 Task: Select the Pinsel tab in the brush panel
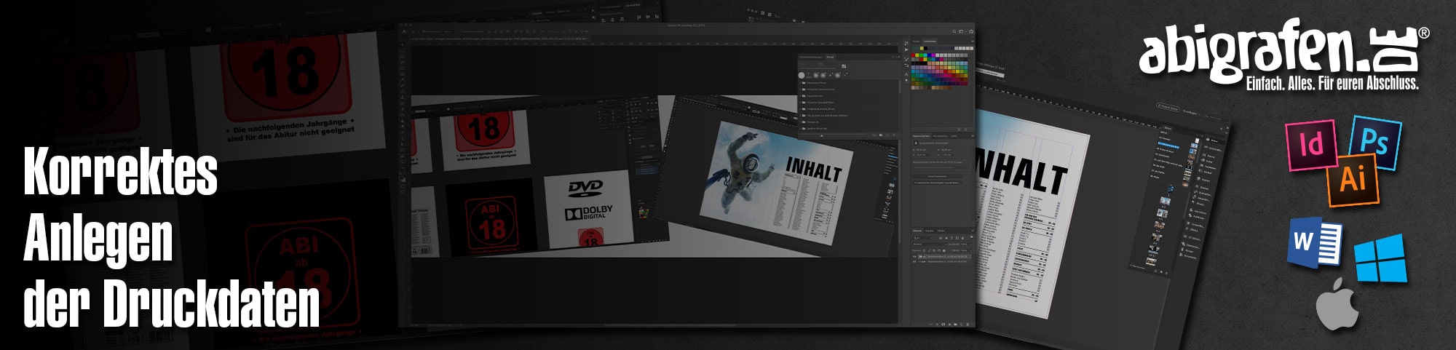click(x=830, y=57)
